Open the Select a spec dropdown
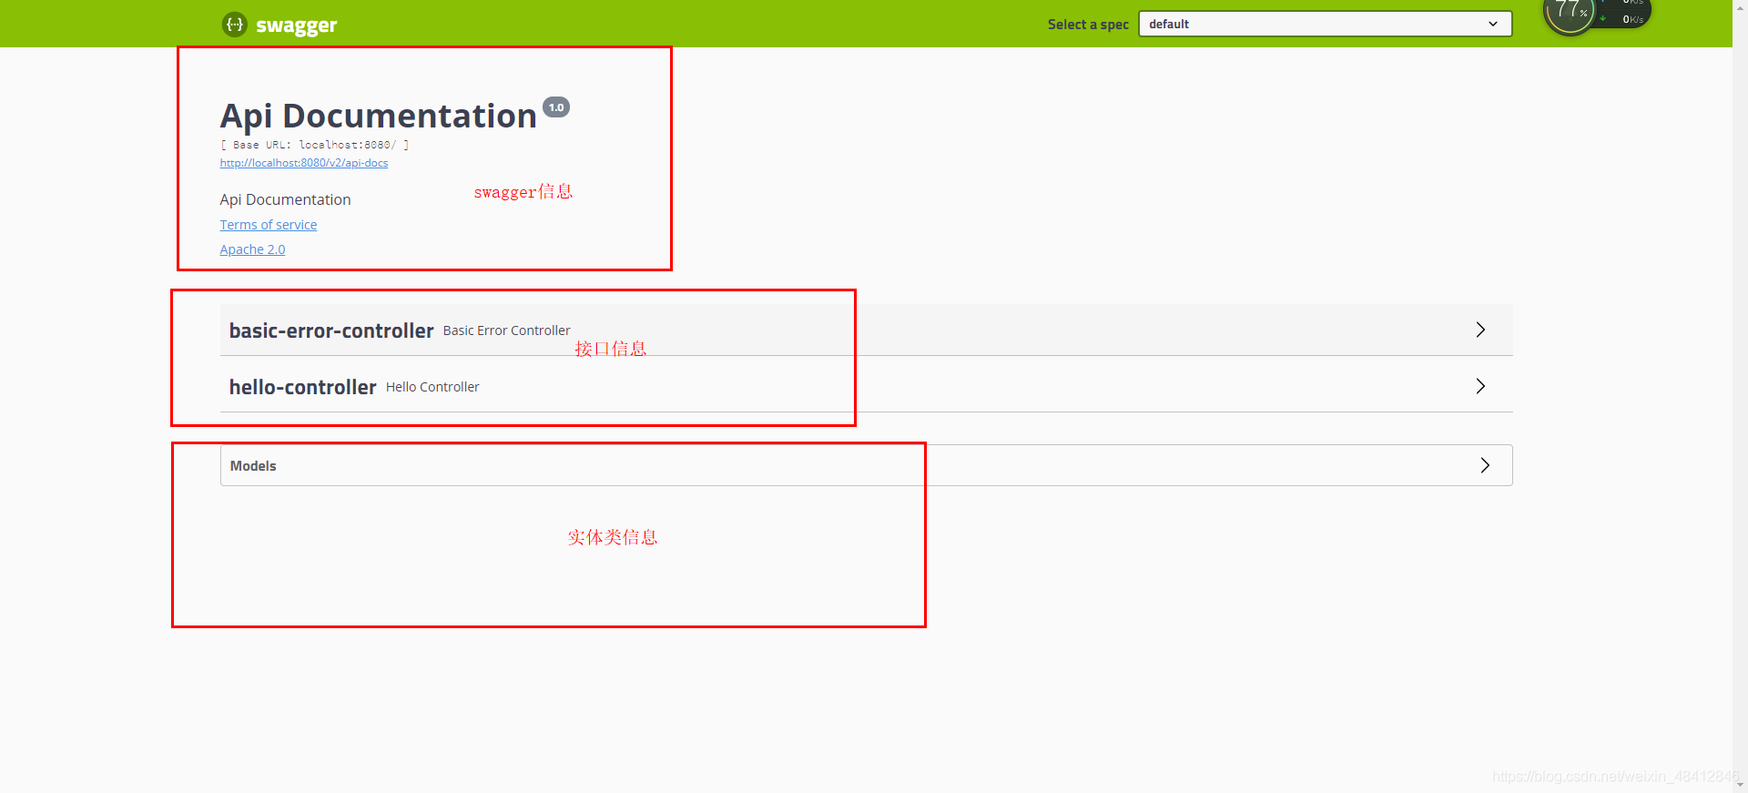This screenshot has width=1748, height=793. click(x=1325, y=24)
